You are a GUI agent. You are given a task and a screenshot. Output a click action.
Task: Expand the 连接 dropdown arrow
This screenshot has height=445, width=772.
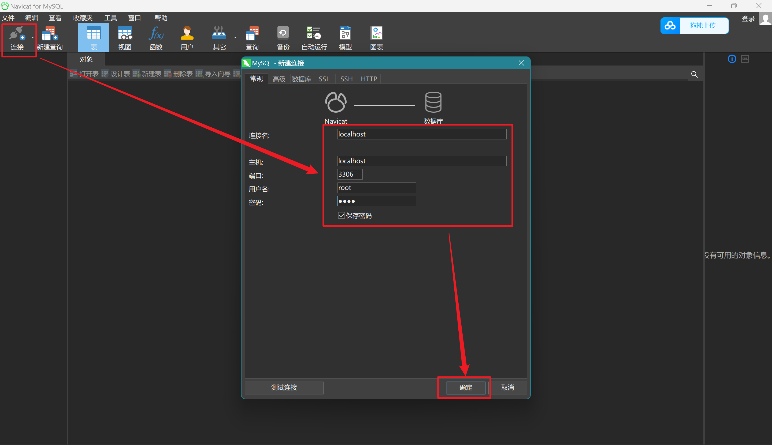point(33,37)
